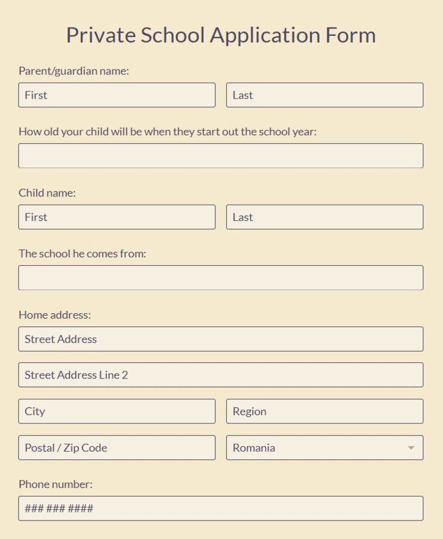Click the child's Last name field
The width and height of the screenshot is (443, 539).
point(324,217)
